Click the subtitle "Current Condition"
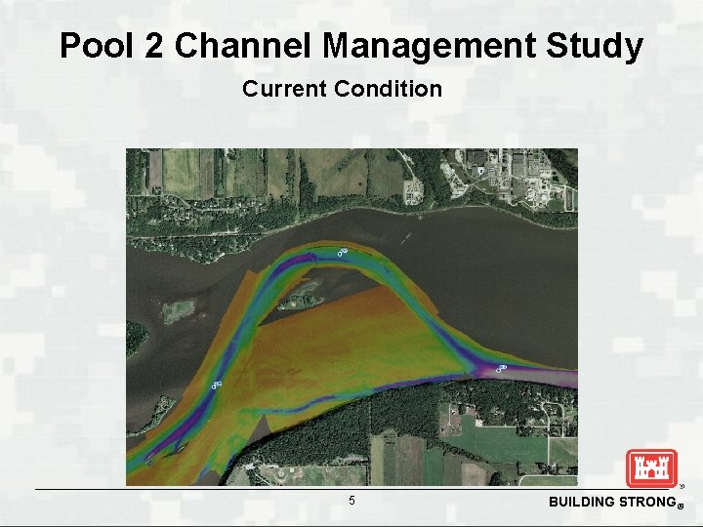The image size is (703, 527). click(x=342, y=89)
